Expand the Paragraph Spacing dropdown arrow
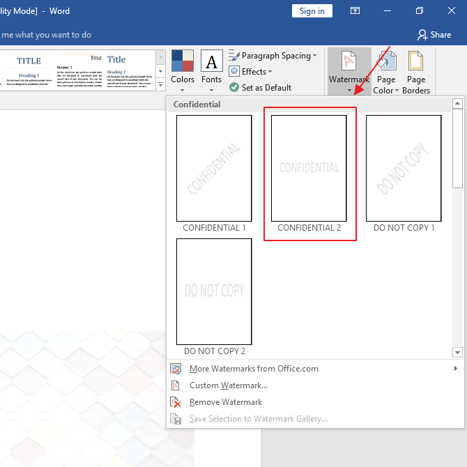Viewport: 467px width, 467px height. click(314, 55)
